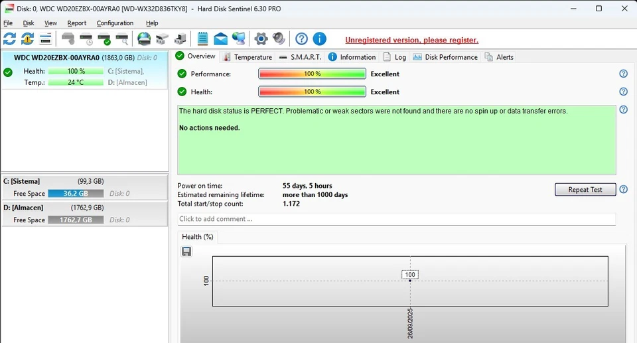Open the Disk menu

(29, 23)
